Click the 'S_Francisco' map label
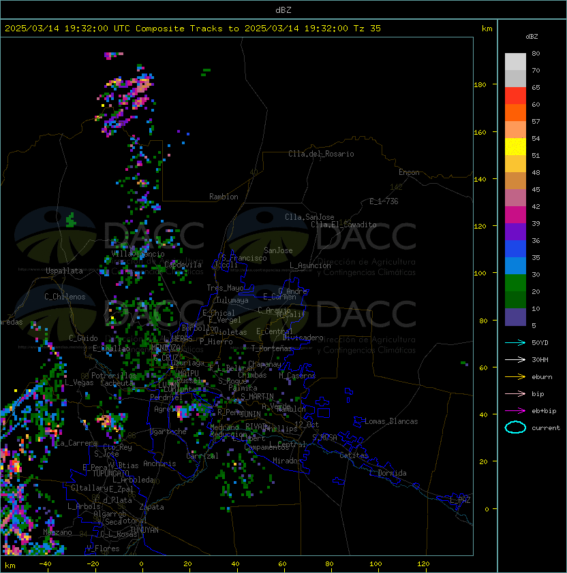This screenshot has height=573, width=567. point(244,258)
